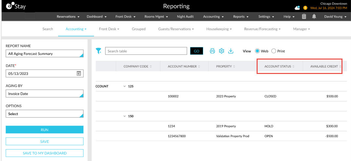Collapse the group 125 row
Viewport: 351px width, 161px height.
[125, 86]
